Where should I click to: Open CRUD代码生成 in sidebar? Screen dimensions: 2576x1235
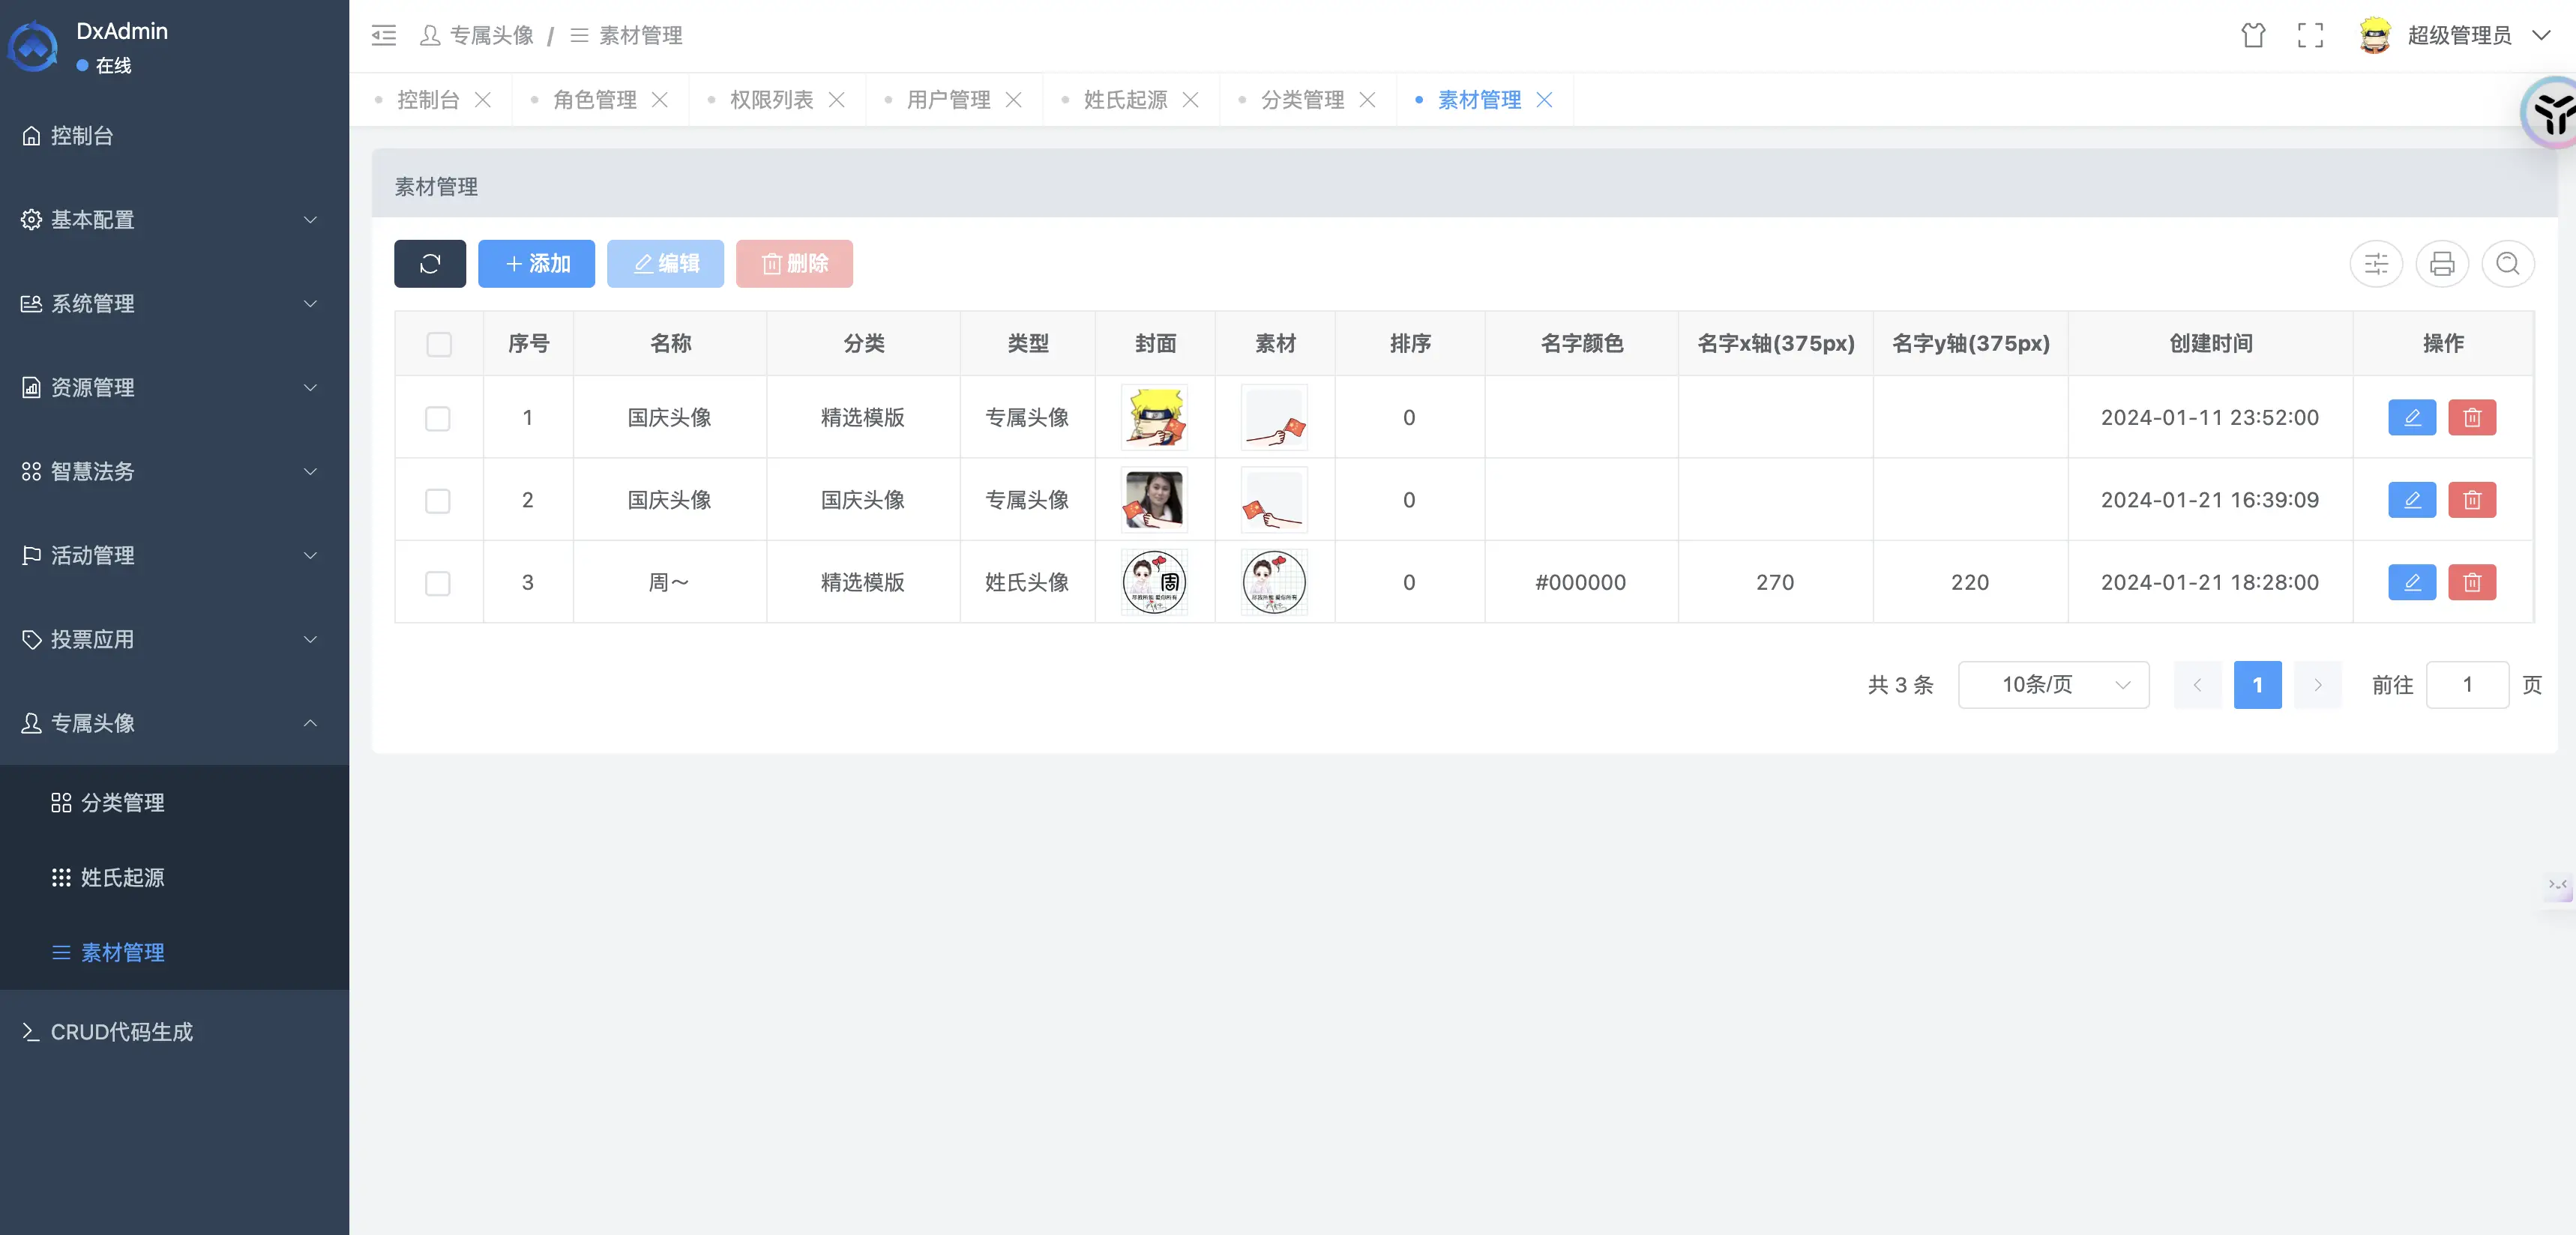point(175,1032)
